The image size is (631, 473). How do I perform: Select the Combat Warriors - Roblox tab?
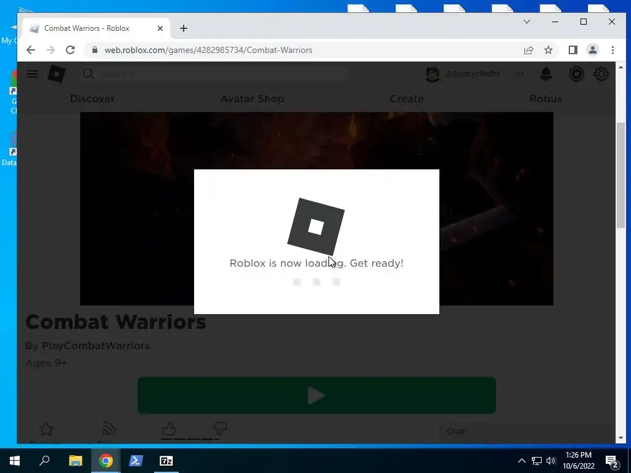[x=96, y=28]
